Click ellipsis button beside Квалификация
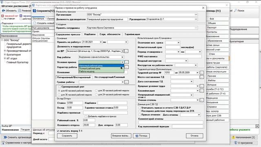261x147 pixels. [x=202, y=91]
